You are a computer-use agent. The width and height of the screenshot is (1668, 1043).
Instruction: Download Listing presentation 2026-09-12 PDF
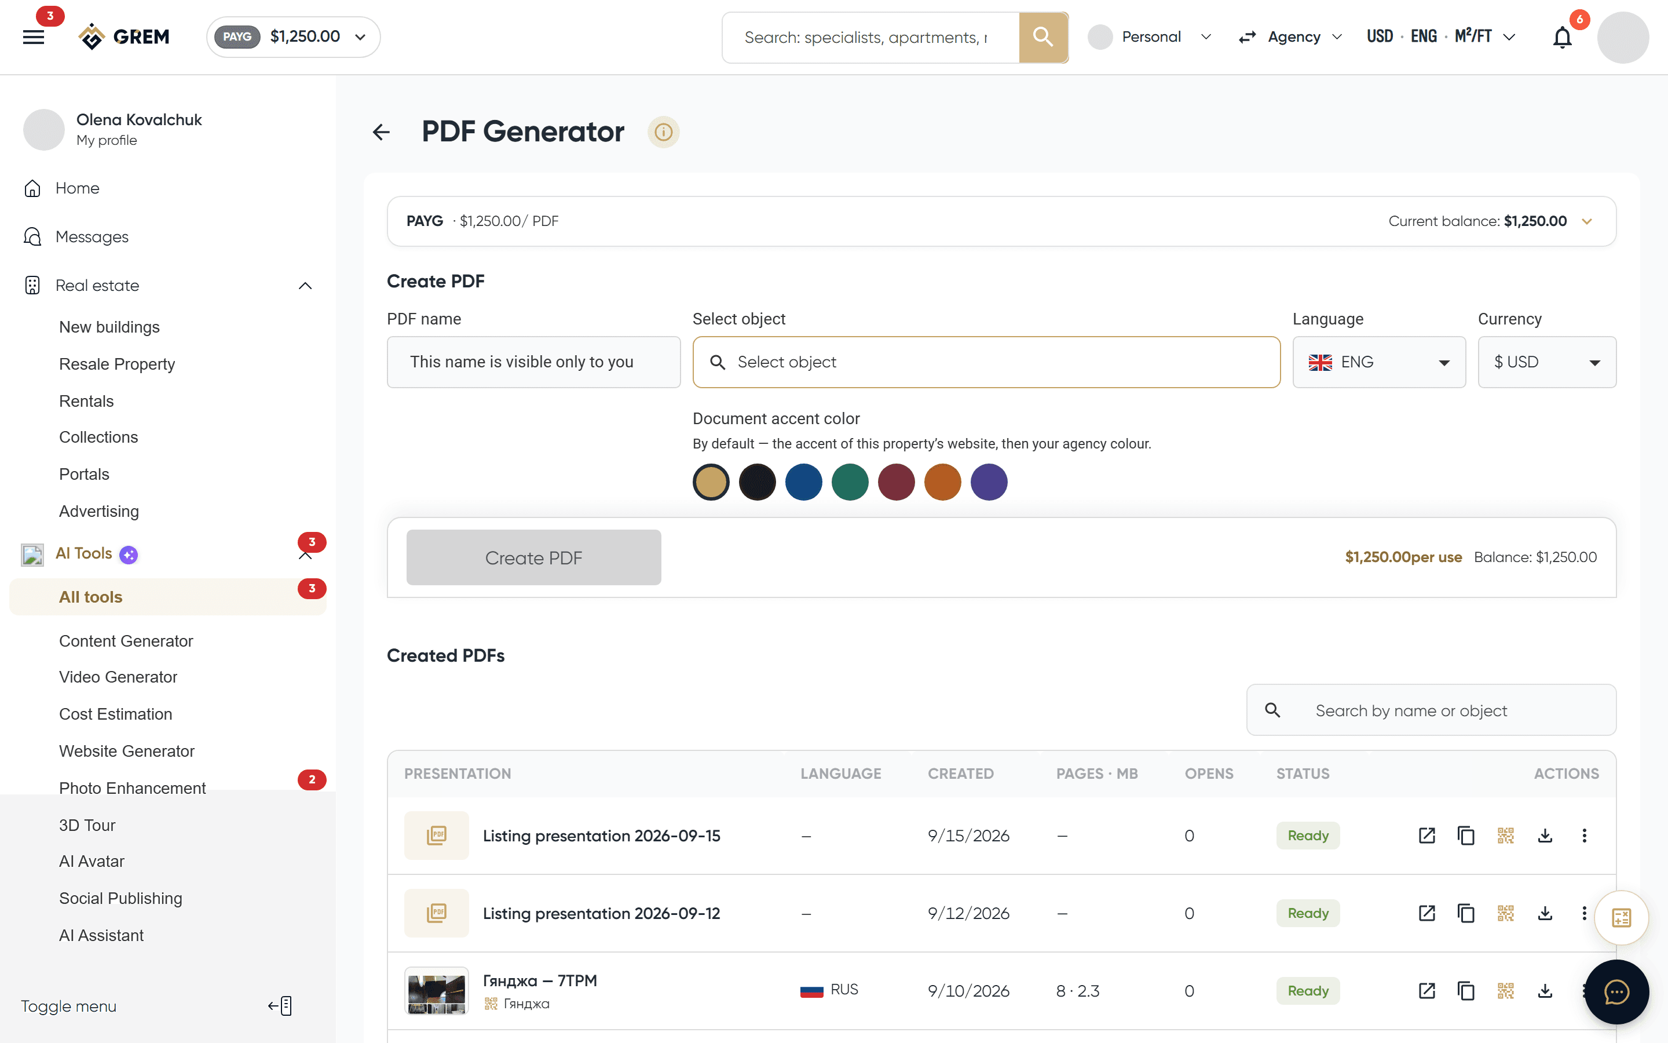tap(1545, 913)
